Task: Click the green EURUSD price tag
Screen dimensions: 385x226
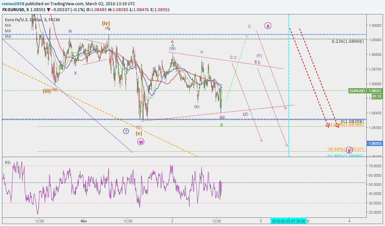Action: click(x=357, y=91)
